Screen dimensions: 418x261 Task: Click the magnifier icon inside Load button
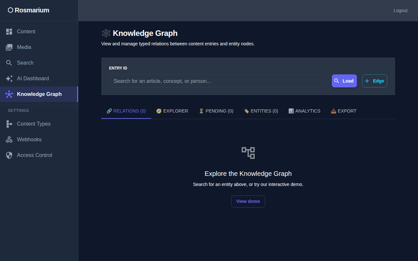[337, 81]
